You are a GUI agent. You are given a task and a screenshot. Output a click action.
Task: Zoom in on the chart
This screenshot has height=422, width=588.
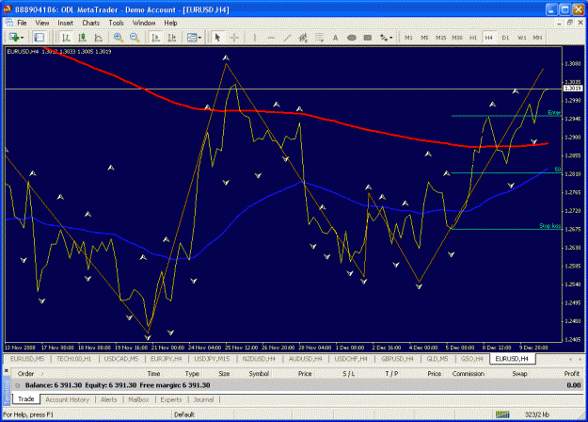coord(119,38)
